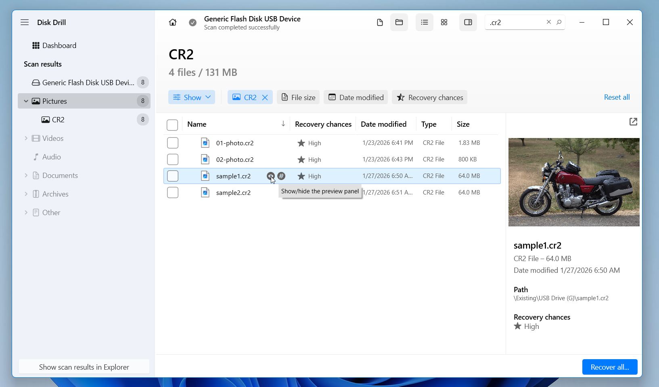The width and height of the screenshot is (659, 387).
Task: Open hex view via hashtag icon on sample1.cr2
Action: (x=281, y=176)
